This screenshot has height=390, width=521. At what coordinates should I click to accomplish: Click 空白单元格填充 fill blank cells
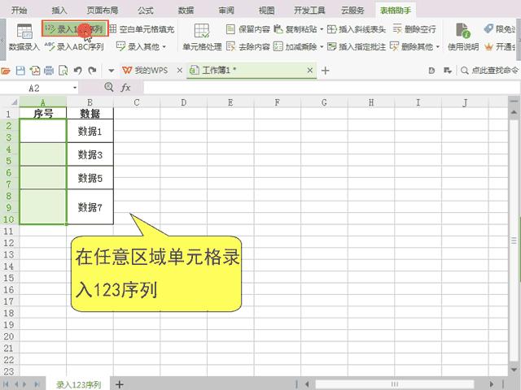click(142, 29)
